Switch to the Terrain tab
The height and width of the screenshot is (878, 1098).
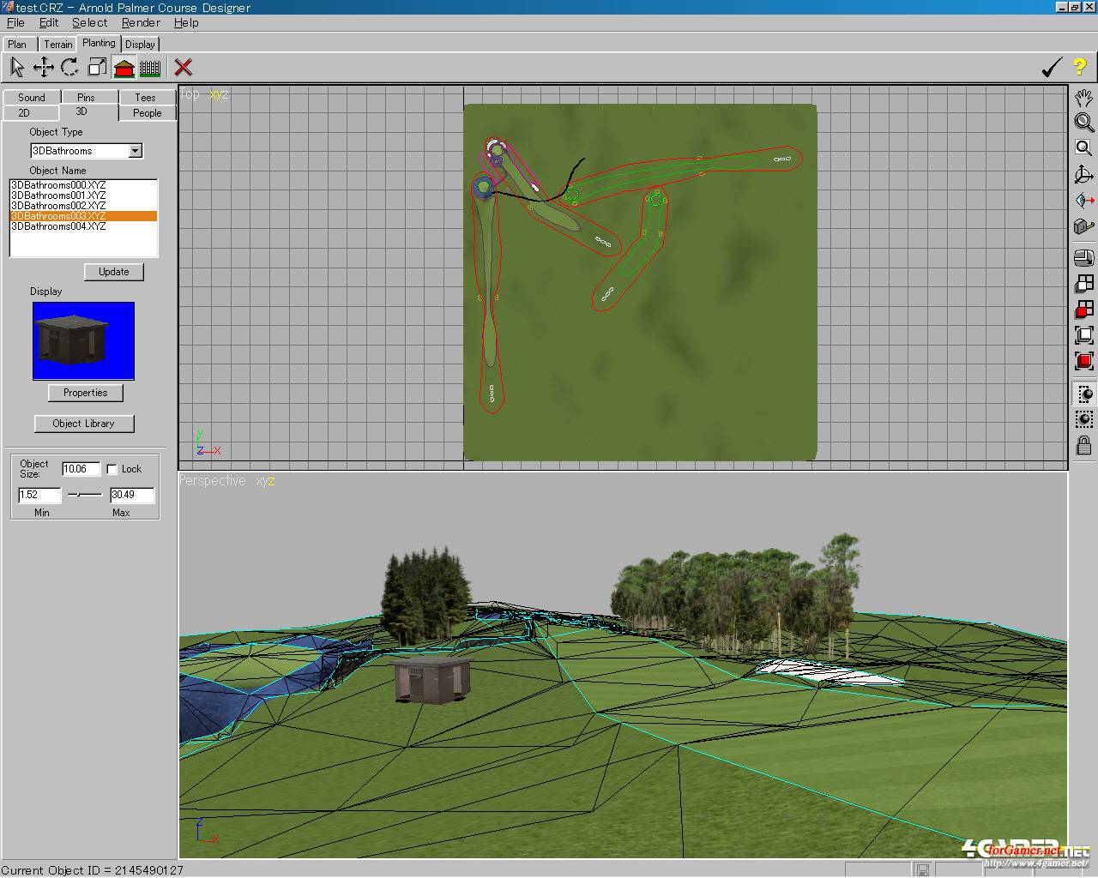click(x=57, y=44)
